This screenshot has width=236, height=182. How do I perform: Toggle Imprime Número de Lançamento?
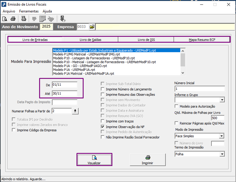tap(103, 89)
